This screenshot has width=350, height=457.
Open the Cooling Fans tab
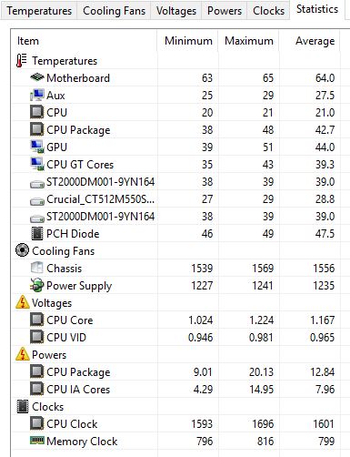click(x=114, y=11)
